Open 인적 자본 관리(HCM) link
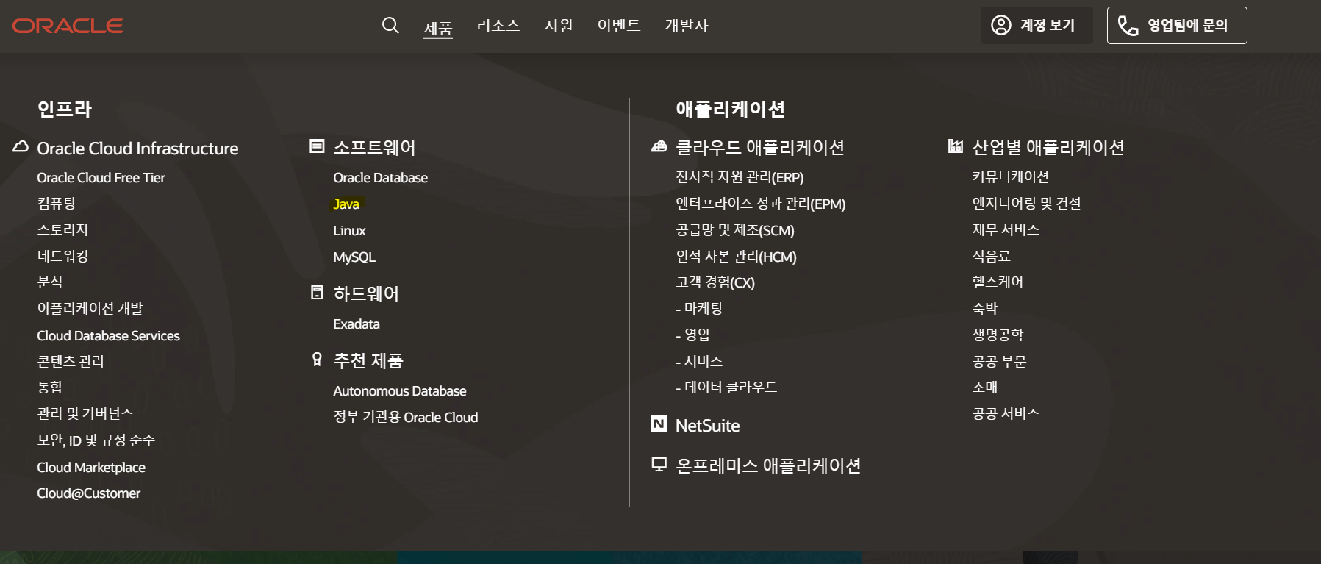 coord(736,257)
